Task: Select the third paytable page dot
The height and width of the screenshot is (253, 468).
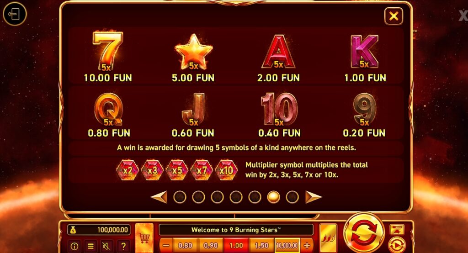Action: click(x=217, y=197)
